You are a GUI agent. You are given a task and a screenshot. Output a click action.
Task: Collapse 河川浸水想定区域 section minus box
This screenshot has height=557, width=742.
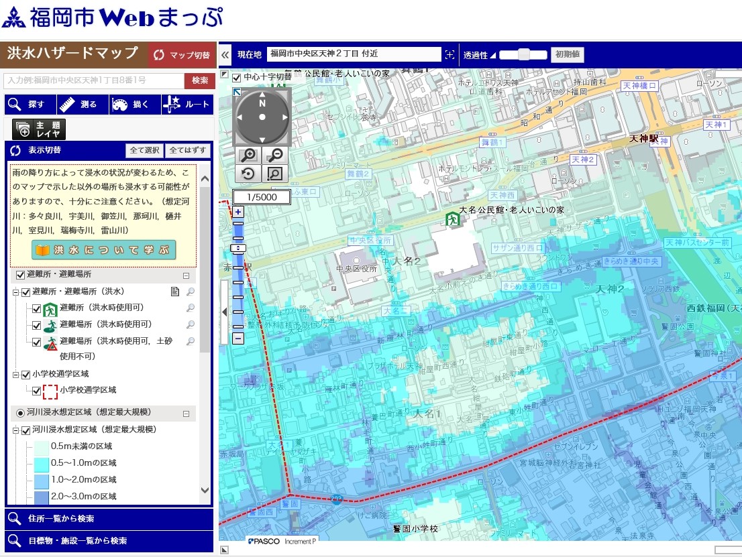[x=187, y=414]
